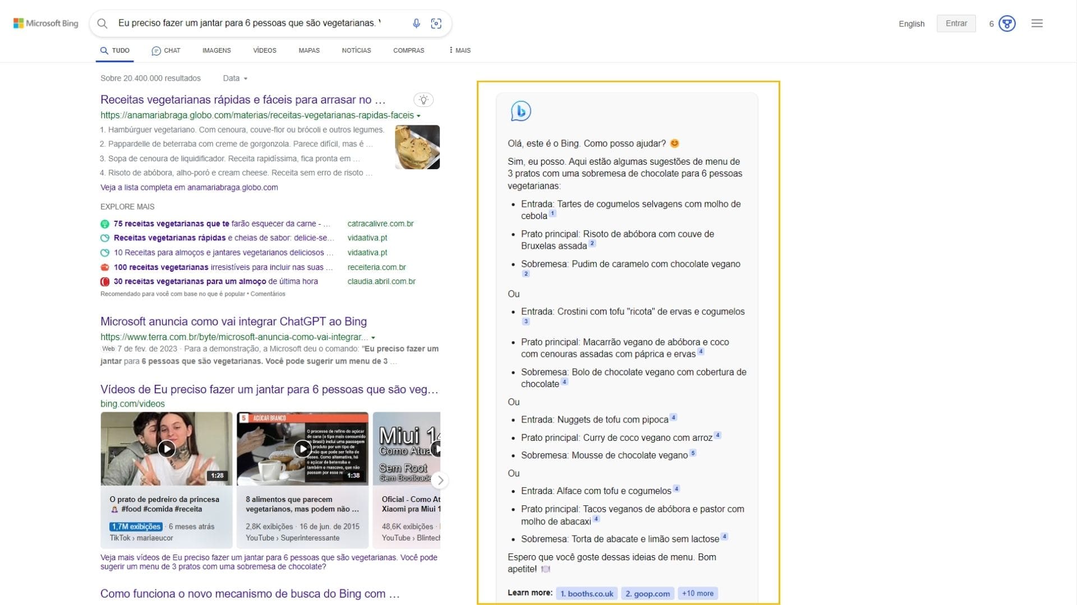This screenshot has width=1077, height=605.
Task: Open the booths.co.uk source link
Action: point(587,593)
